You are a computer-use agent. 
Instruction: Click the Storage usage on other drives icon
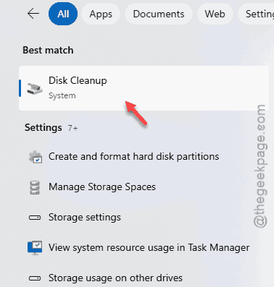point(35,278)
